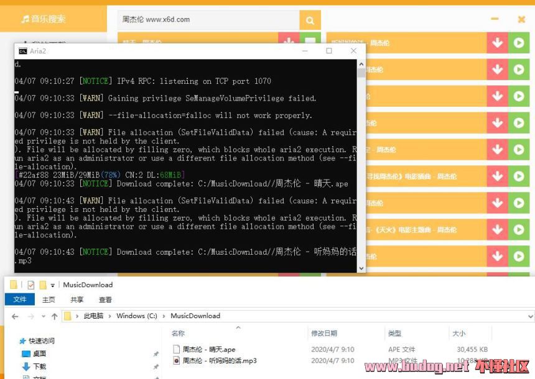
Task: Download the 听妈妈的话 song in results
Action: point(498,43)
